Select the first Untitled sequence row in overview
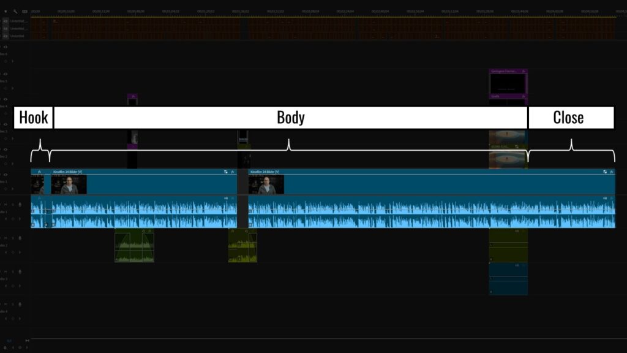 (18, 21)
